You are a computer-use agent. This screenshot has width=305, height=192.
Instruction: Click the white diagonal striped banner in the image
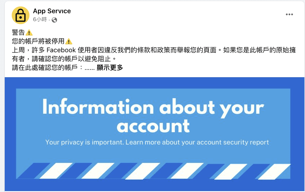[x=154, y=171]
